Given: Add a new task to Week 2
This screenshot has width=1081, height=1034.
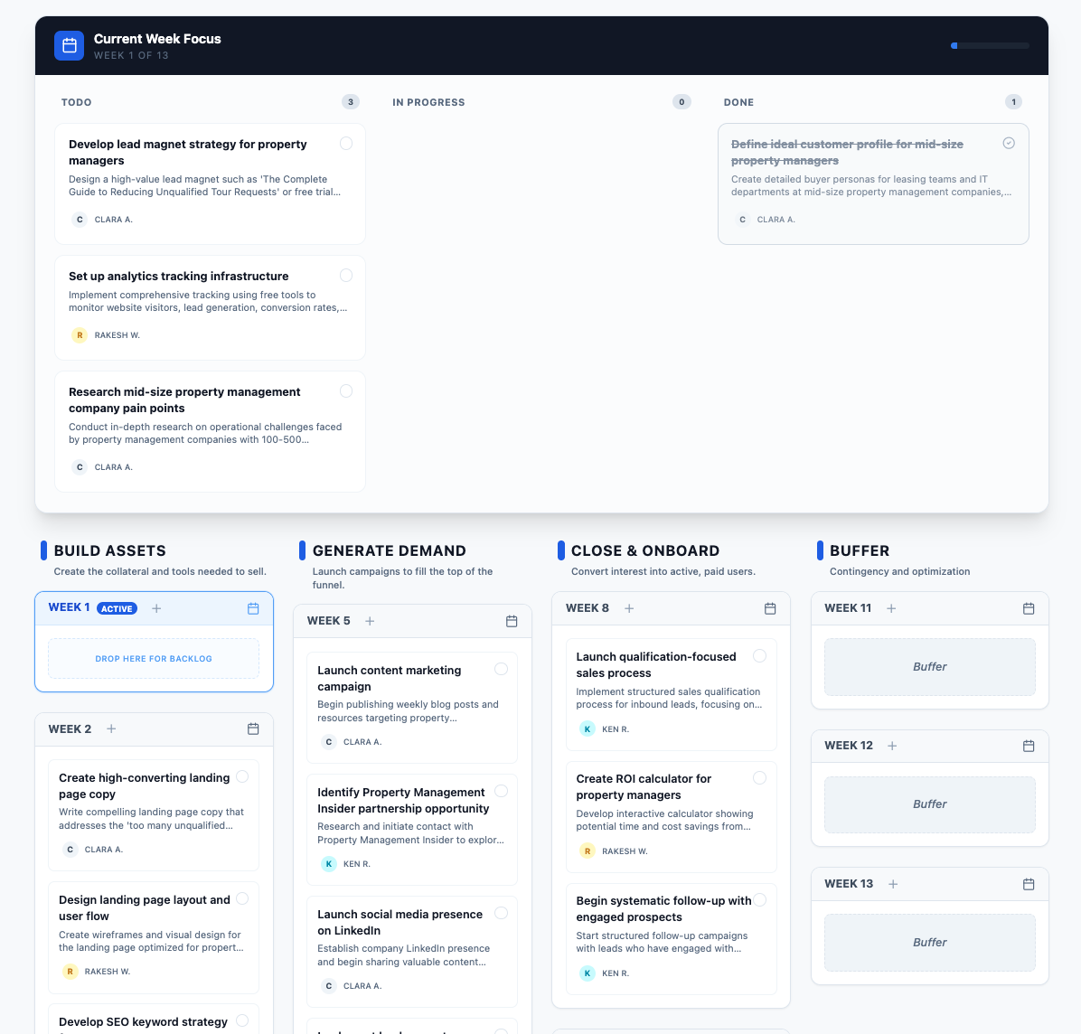Looking at the screenshot, I should pyautogui.click(x=110, y=728).
